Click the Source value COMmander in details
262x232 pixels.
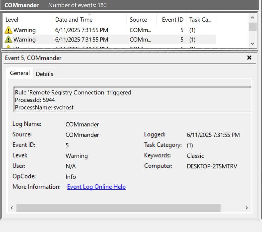(x=82, y=135)
